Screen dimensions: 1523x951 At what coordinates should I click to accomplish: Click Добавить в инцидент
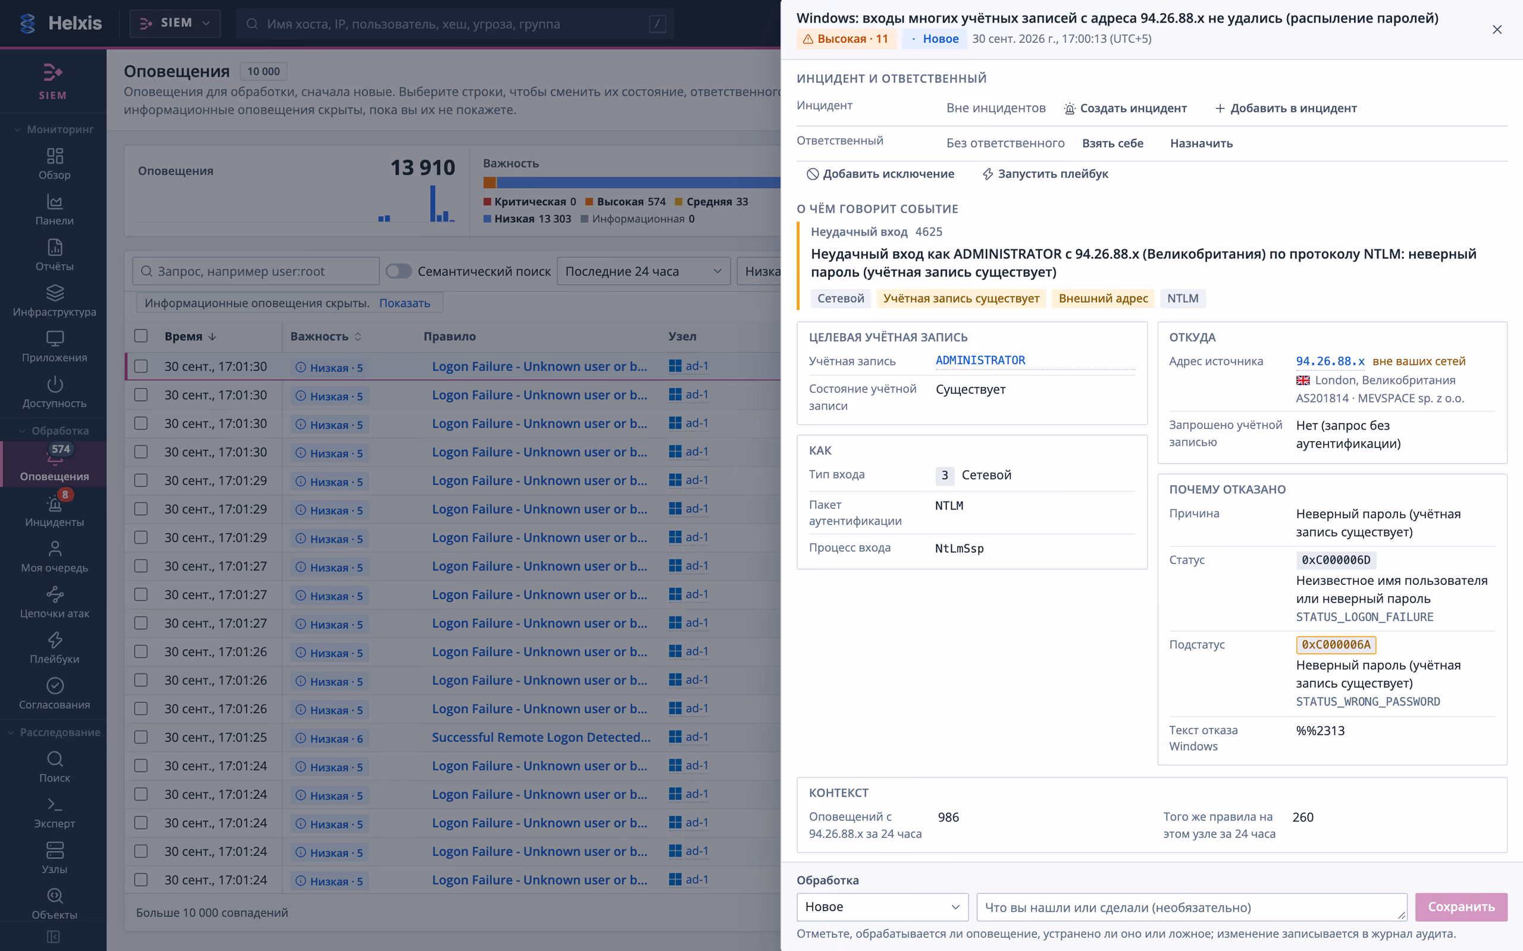1286,108
